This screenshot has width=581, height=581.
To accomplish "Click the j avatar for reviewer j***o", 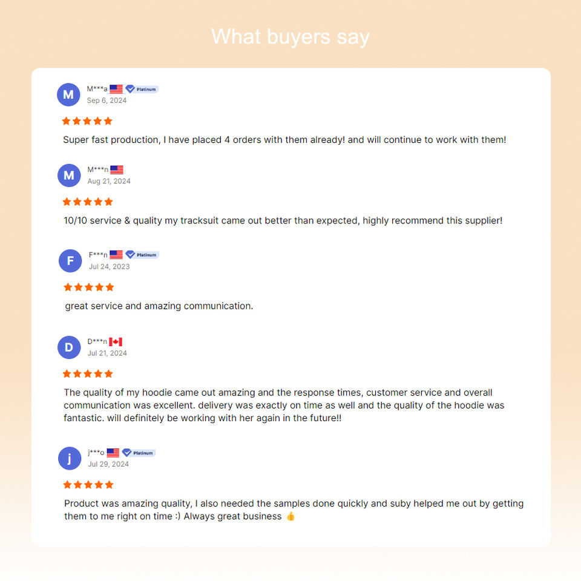I will 70,458.
